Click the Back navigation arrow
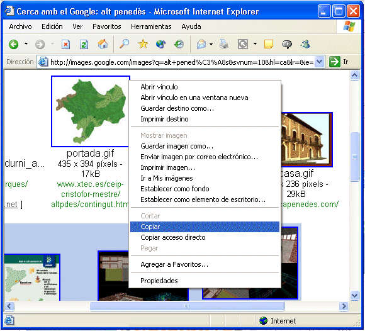This screenshot has width=365, height=331. pos(13,44)
